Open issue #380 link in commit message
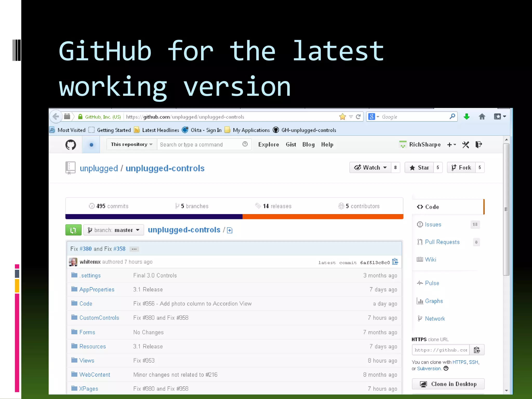The width and height of the screenshot is (532, 399). click(x=86, y=249)
